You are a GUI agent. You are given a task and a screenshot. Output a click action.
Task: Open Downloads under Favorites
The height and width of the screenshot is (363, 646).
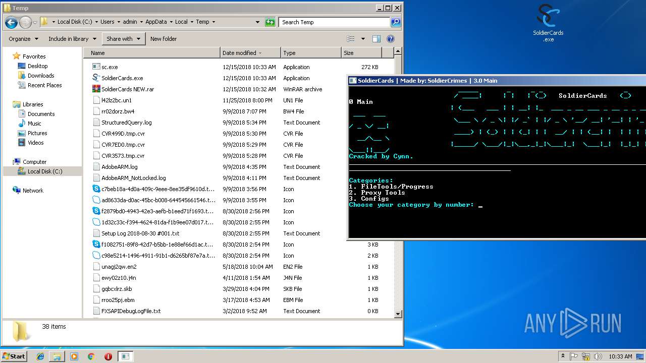click(x=41, y=76)
